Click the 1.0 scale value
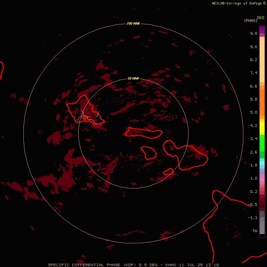Screen dimensions: 267x267 254,178
